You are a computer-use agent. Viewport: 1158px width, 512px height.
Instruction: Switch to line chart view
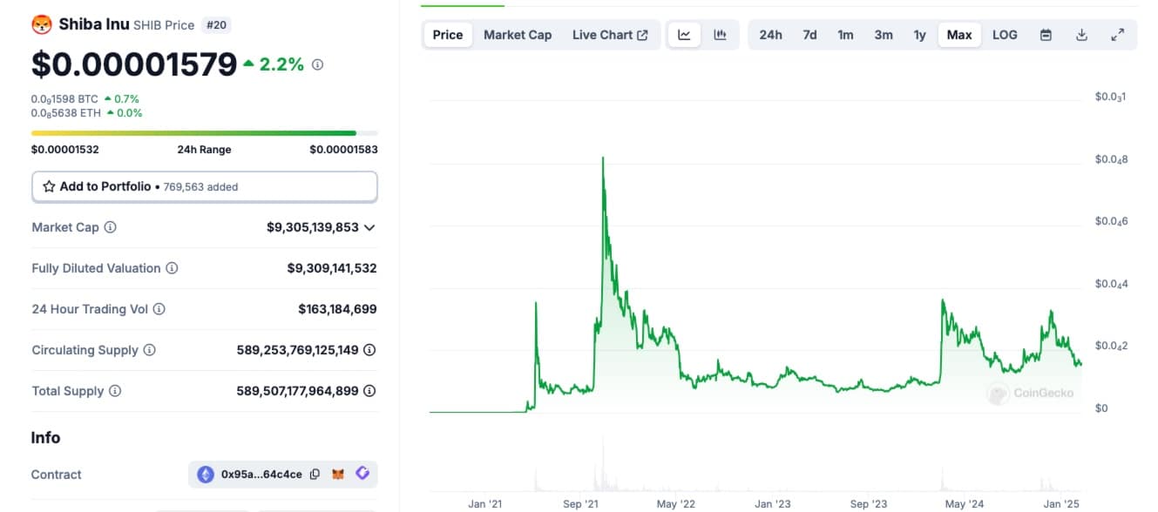pyautogui.click(x=684, y=35)
